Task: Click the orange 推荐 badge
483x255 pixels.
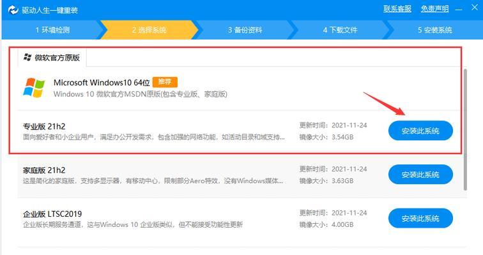Action: click(165, 82)
